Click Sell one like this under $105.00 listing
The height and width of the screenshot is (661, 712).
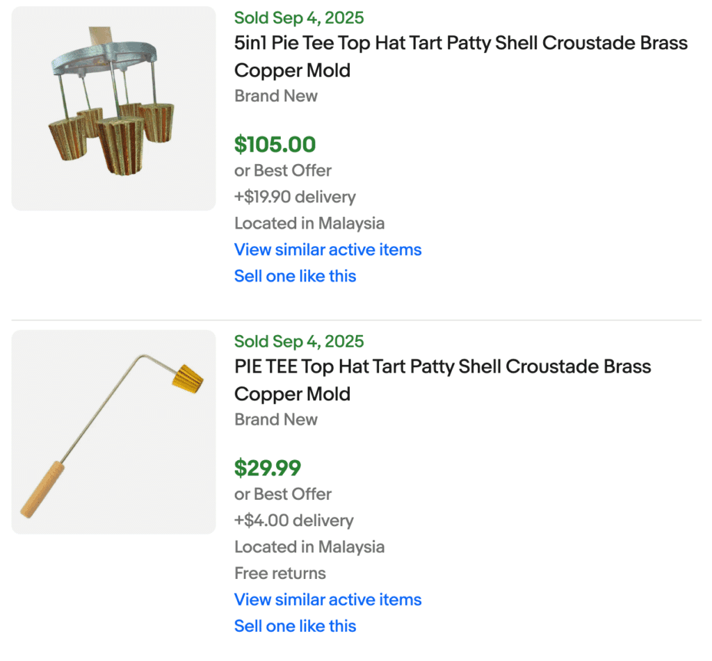295,276
